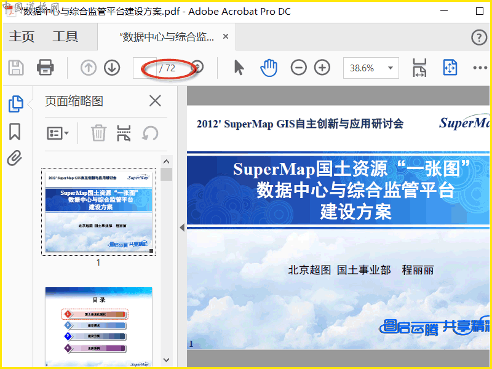The image size is (492, 369).
Task: Minimize the Acrobat window
Action: 444,11
